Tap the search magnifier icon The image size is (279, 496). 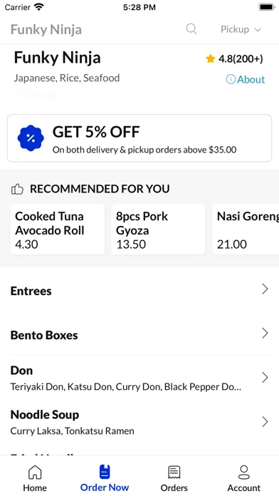(191, 29)
